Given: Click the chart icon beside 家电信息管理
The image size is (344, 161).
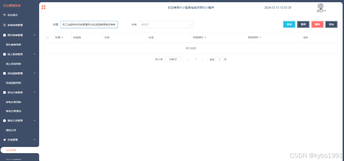Looking at the screenshot, I should coord(4,25).
